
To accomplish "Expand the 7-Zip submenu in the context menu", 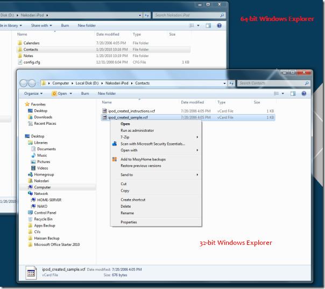I will tap(125, 137).
